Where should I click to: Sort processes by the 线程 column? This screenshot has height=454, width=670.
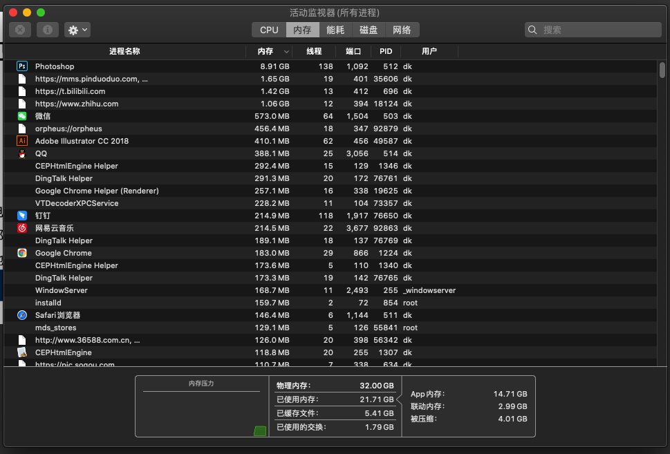pyautogui.click(x=314, y=51)
